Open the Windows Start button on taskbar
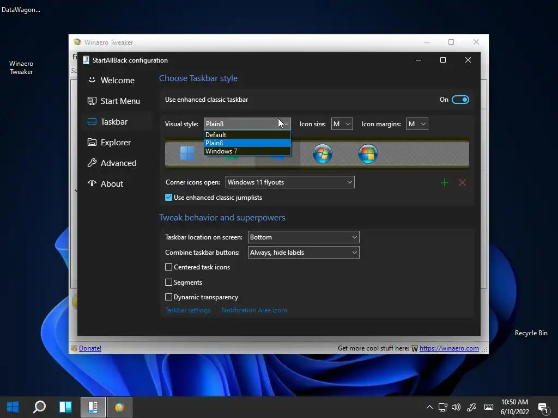This screenshot has height=418, width=558. coord(13,407)
